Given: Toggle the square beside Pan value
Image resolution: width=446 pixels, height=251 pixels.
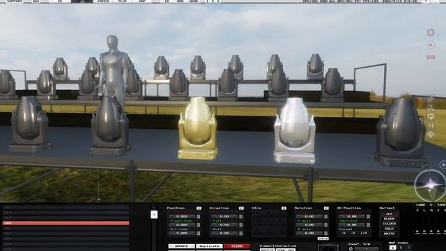Looking at the screenshot, I should (241, 217).
